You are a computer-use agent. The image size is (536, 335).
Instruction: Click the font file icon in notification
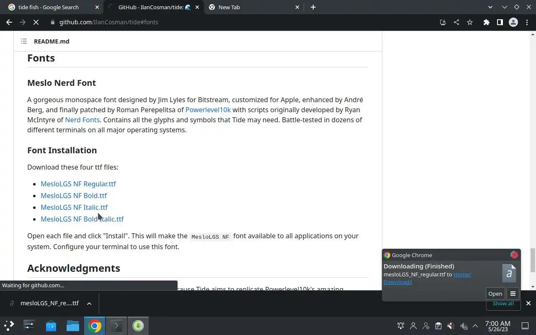[x=509, y=273]
